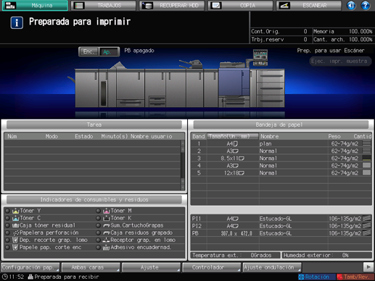
Task: Select the Tóner K indicator circle
Action: click(98, 218)
